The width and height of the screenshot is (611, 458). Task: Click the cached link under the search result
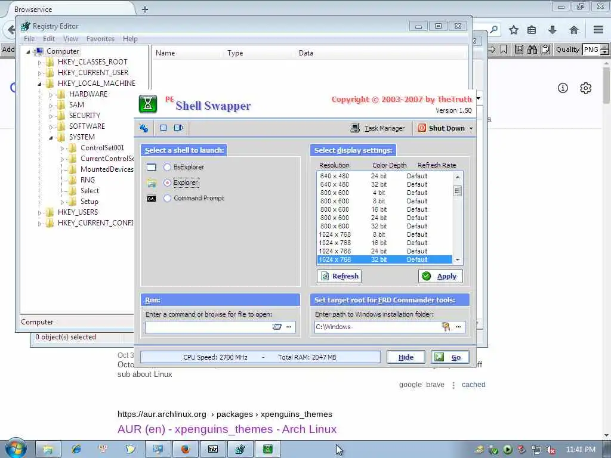pos(473,385)
